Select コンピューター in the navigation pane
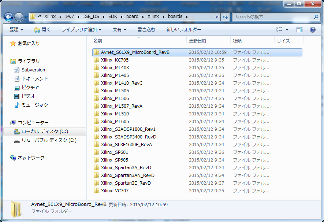The image size is (324, 222). [x=33, y=123]
